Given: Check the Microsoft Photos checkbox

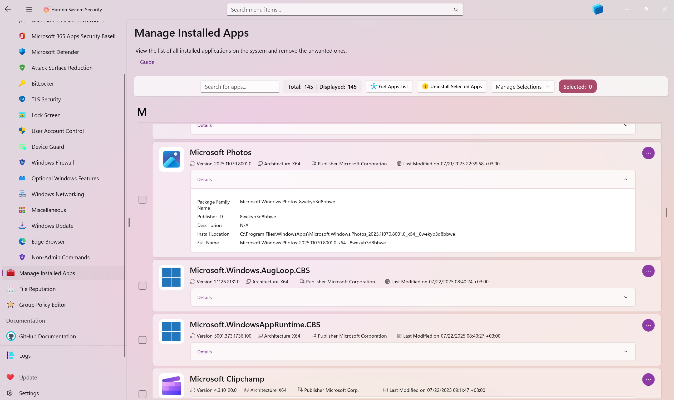Looking at the screenshot, I should pyautogui.click(x=142, y=200).
